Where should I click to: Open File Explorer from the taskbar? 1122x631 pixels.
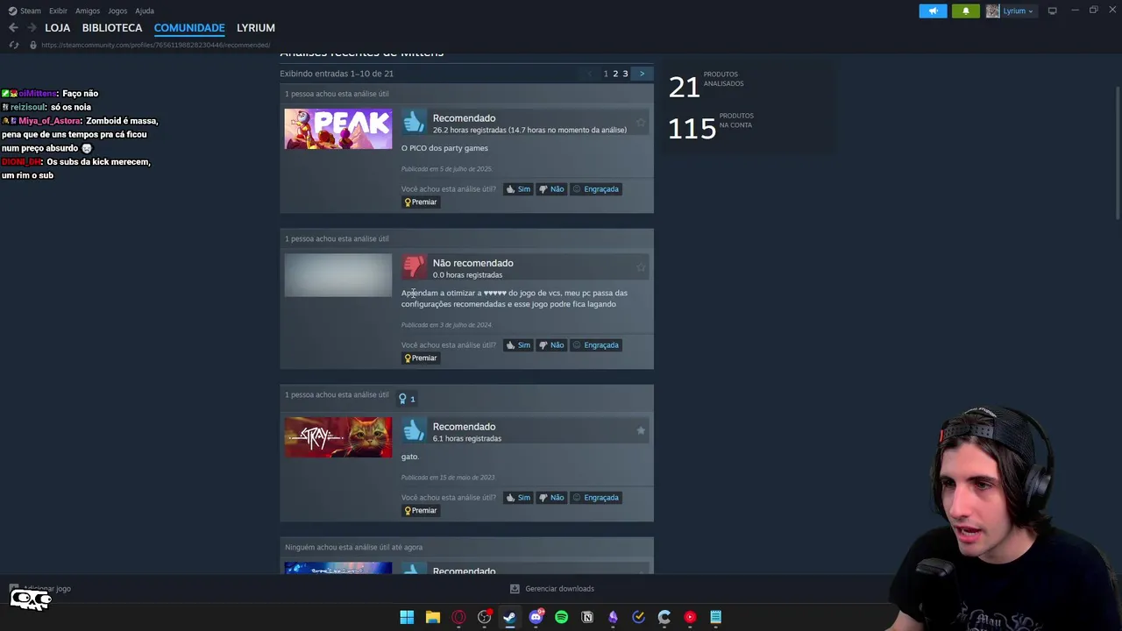tap(432, 617)
